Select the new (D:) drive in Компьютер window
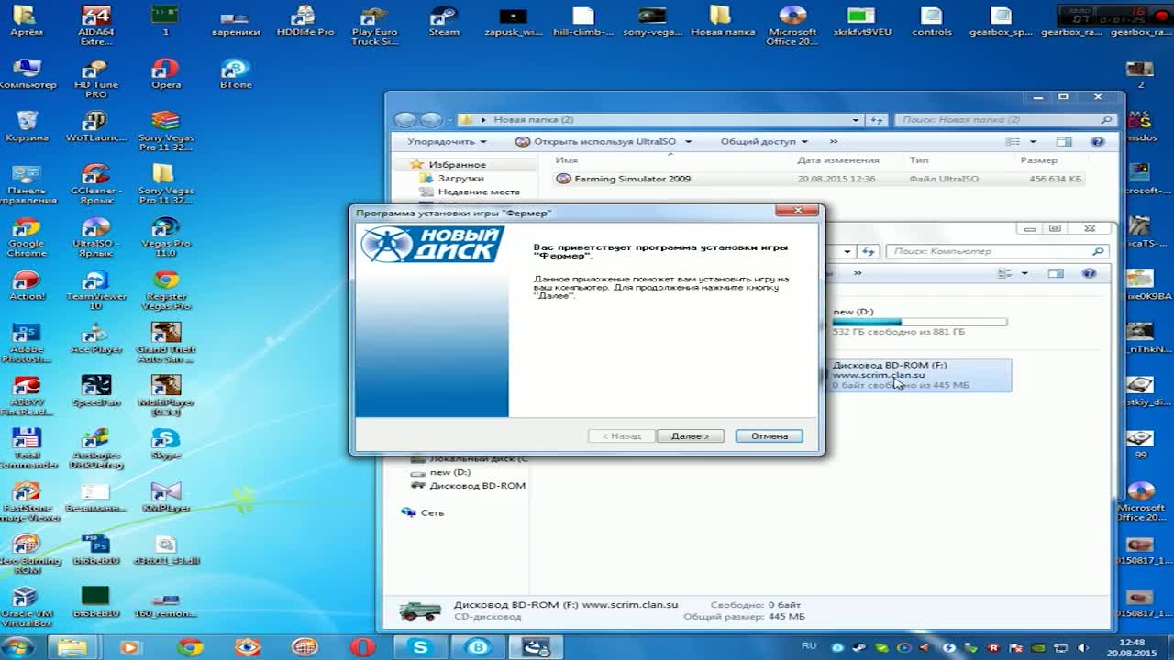This screenshot has width=1174, height=660. pos(919,322)
